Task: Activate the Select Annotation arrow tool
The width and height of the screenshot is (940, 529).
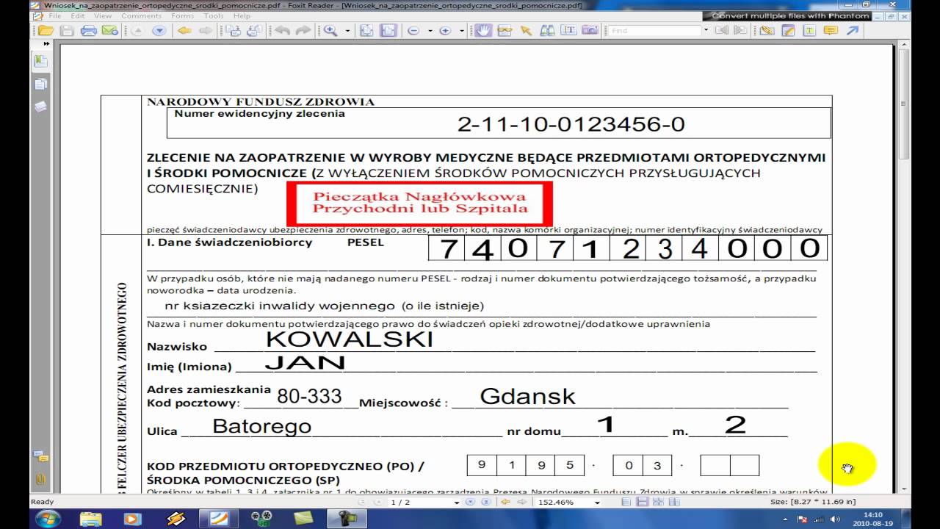Action: pos(526,30)
